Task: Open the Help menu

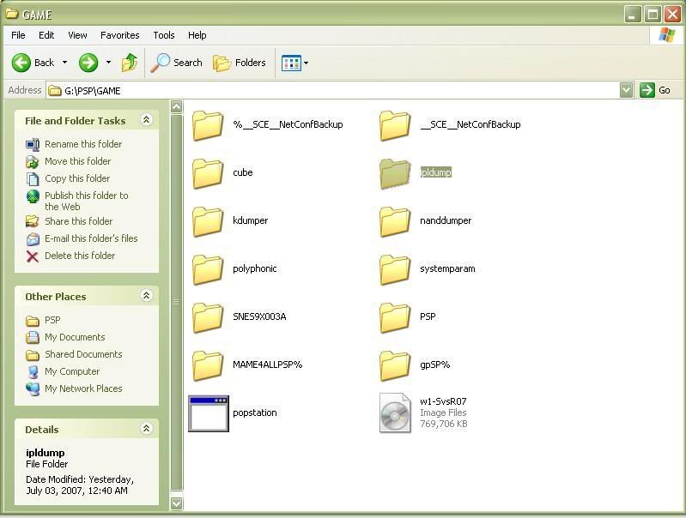Action: (197, 35)
